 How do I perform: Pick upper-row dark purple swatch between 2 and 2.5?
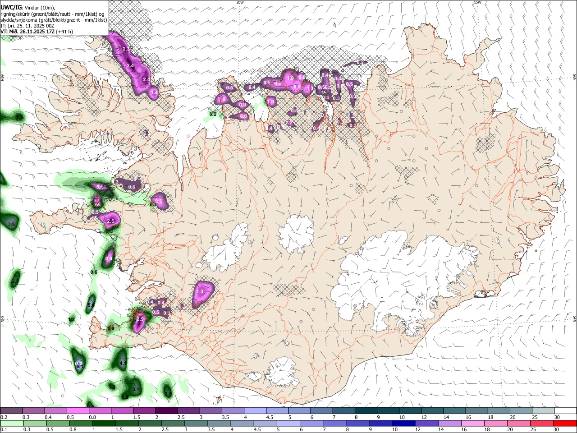point(167,411)
